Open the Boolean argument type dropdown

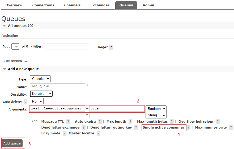coord(156,109)
